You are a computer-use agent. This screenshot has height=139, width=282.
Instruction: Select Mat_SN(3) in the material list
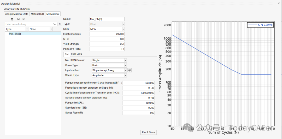15,34
